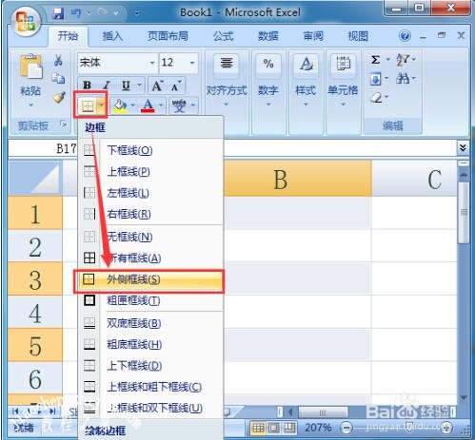Image resolution: width=475 pixels, height=440 pixels.
Task: Open the Fill down arrow icon
Action: coord(375,79)
